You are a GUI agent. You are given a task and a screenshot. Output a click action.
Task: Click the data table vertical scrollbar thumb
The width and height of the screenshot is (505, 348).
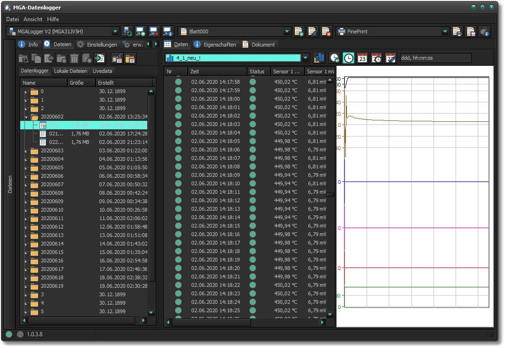pyautogui.click(x=330, y=194)
